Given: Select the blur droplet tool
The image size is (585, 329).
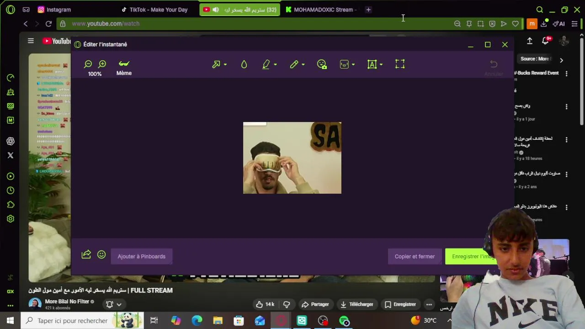Looking at the screenshot, I should 244,64.
